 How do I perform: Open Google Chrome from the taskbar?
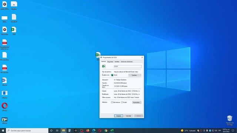click(106, 130)
